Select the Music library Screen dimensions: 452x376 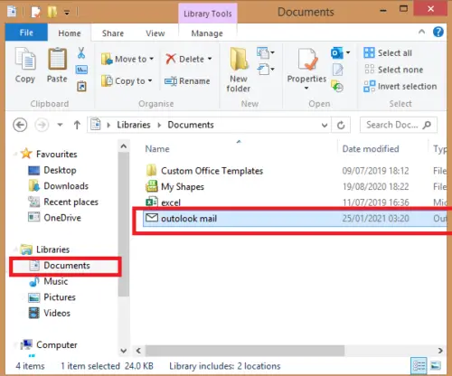click(49, 281)
